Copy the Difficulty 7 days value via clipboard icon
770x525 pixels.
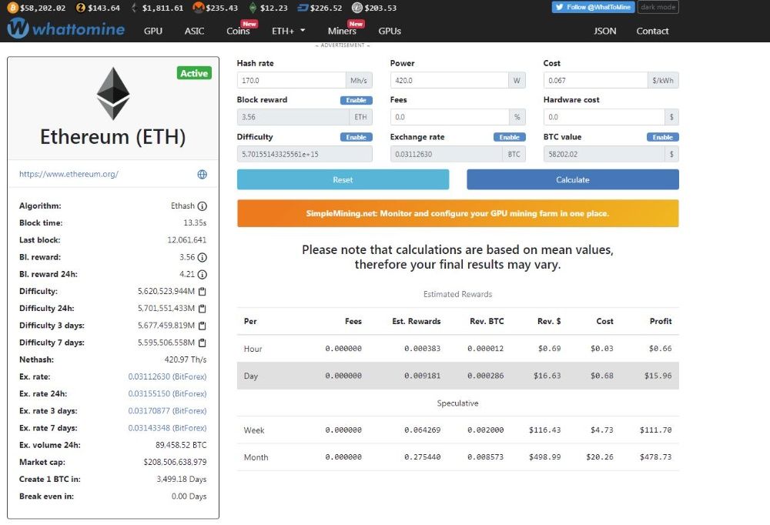click(202, 343)
